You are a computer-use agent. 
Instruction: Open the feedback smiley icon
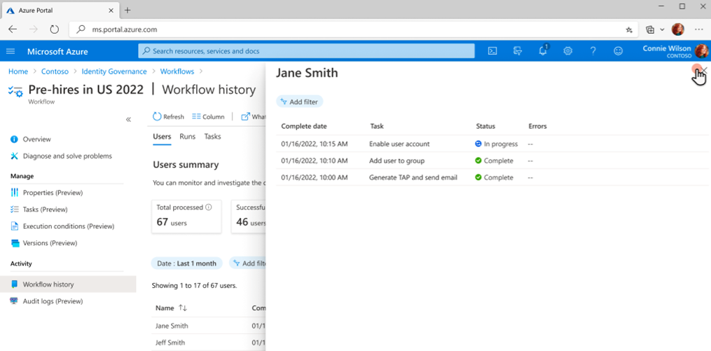pyautogui.click(x=618, y=51)
